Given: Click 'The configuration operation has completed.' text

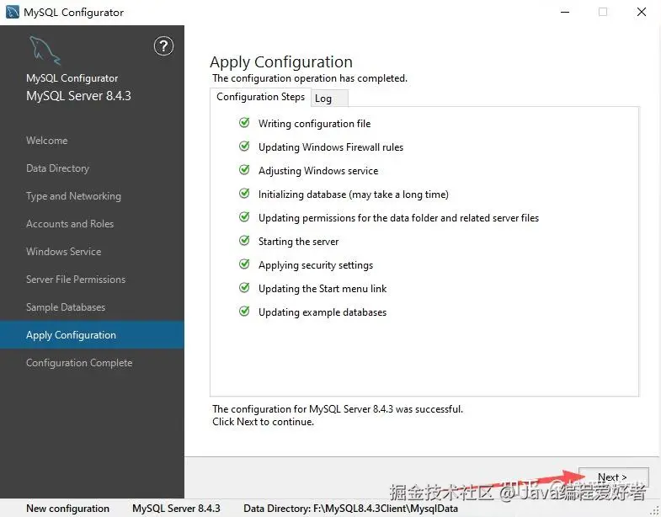Looking at the screenshot, I should [x=310, y=78].
